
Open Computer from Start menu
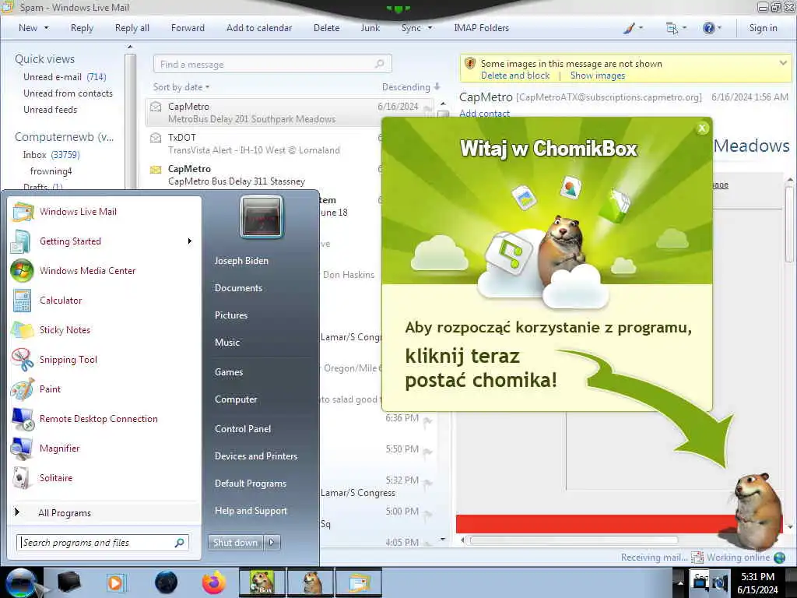pyautogui.click(x=236, y=399)
